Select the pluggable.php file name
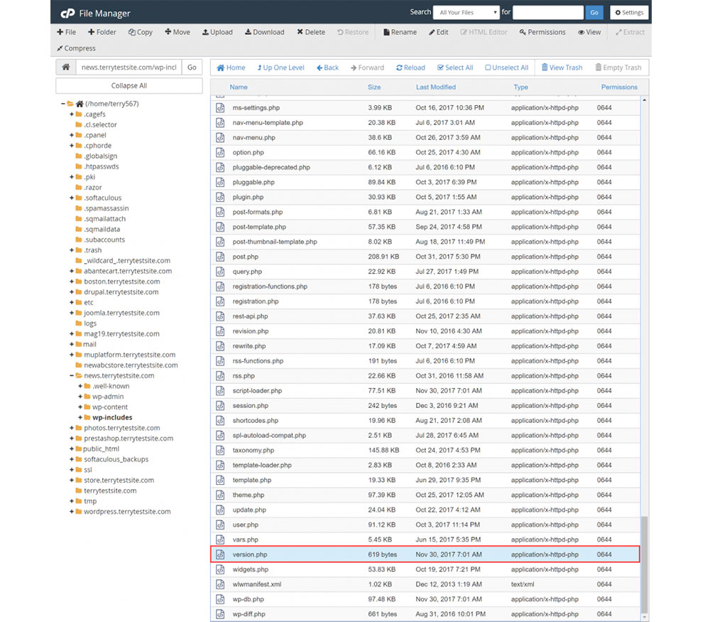The height and width of the screenshot is (622, 710). 253,182
